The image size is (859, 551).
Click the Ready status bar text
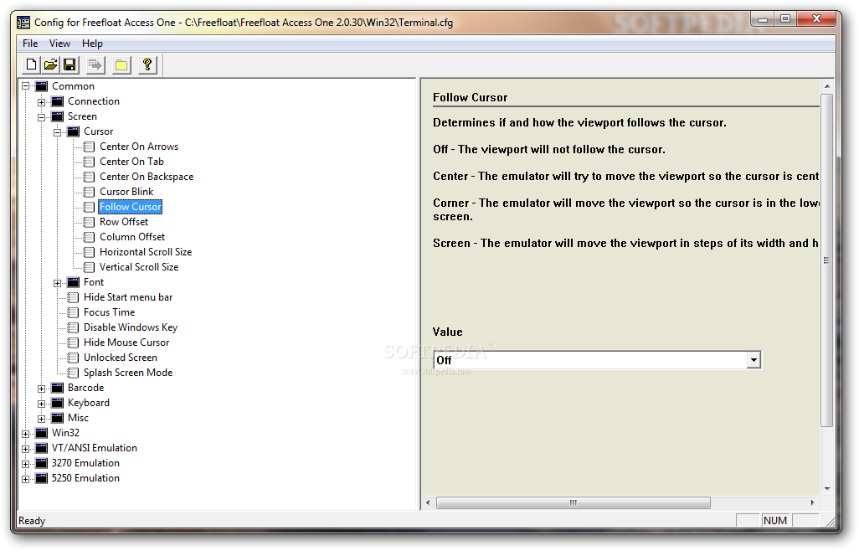point(32,521)
